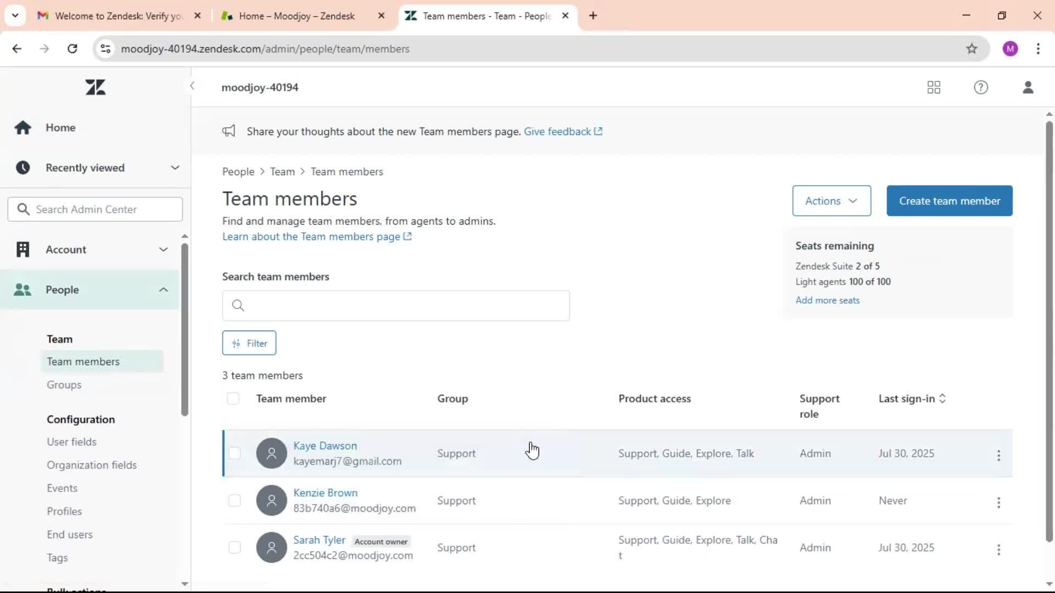
Task: Click Sarah Tyler's avatar icon
Action: pyautogui.click(x=271, y=548)
